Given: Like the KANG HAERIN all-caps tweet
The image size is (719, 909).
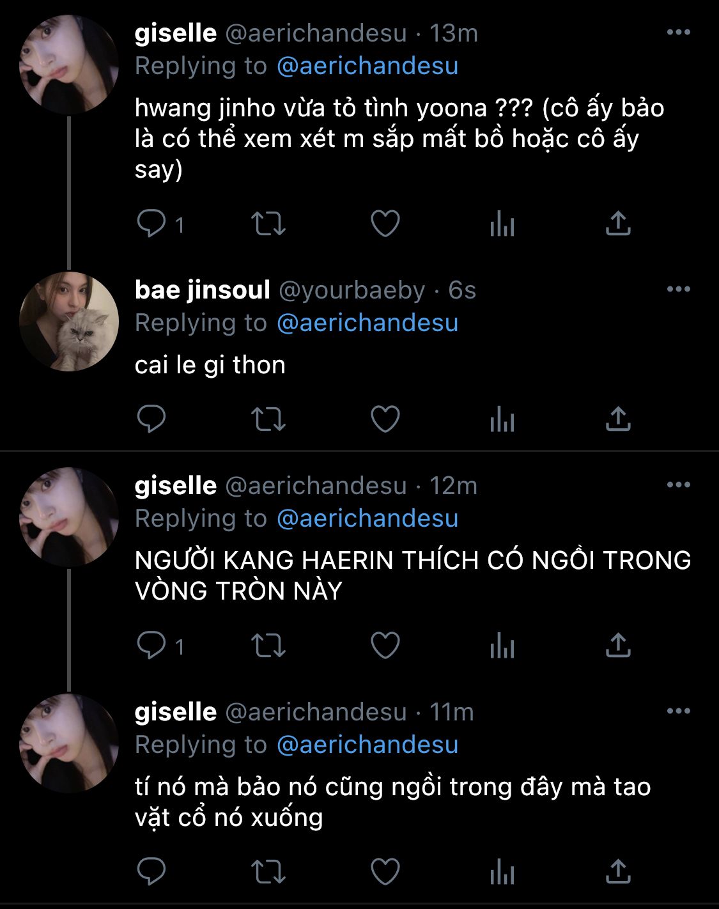Looking at the screenshot, I should pyautogui.click(x=385, y=646).
